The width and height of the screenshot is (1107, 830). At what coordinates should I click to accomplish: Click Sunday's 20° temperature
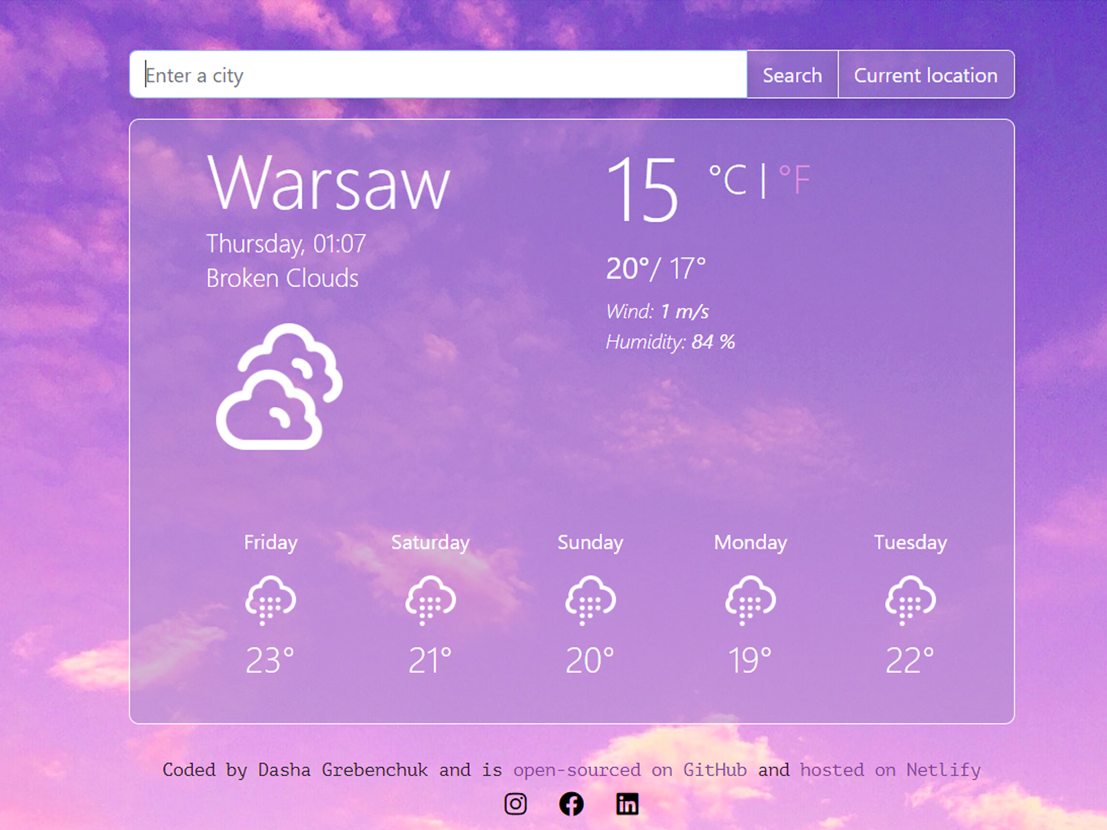click(x=590, y=661)
